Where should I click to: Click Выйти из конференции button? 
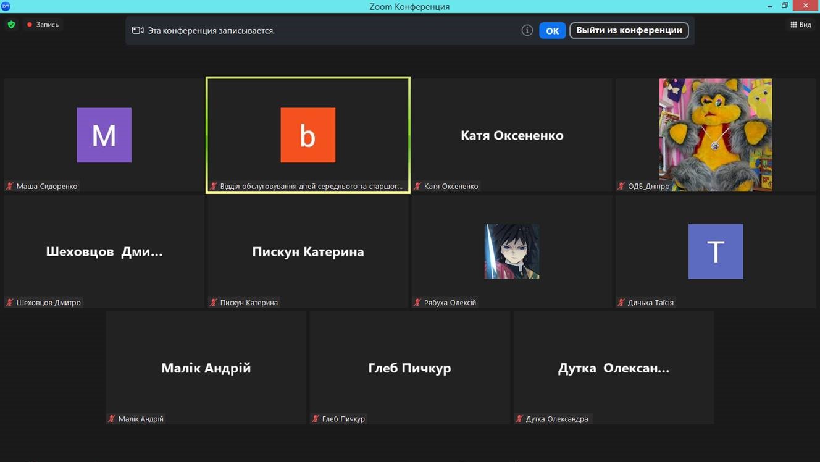(x=629, y=30)
